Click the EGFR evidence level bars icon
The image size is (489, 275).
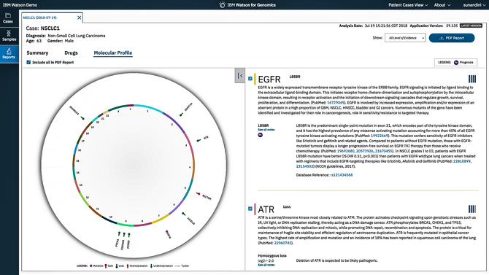tap(471, 79)
